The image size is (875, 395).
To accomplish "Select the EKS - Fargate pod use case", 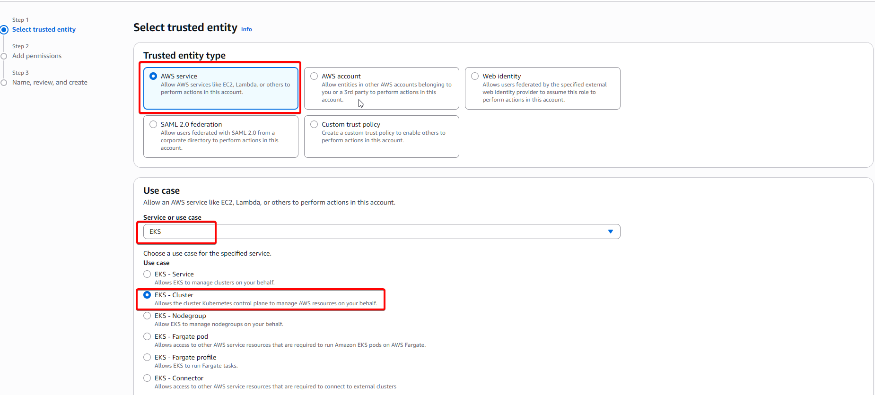I will tap(147, 336).
